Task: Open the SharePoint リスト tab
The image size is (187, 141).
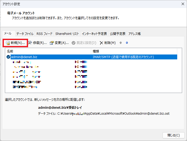Action: pyautogui.click(x=67, y=34)
